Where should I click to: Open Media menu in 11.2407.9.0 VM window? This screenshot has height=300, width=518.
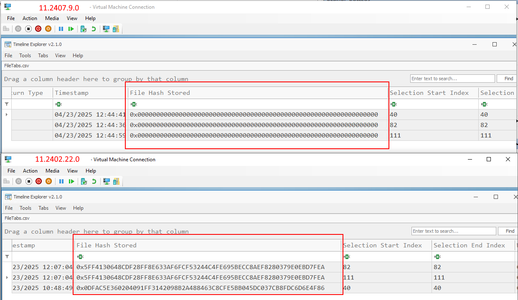(52, 18)
